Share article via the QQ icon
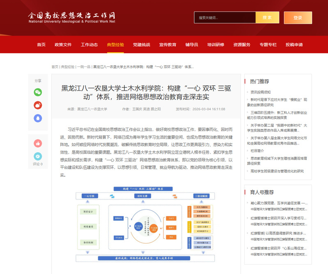Screen dimensions: 328x274 point(38,118)
